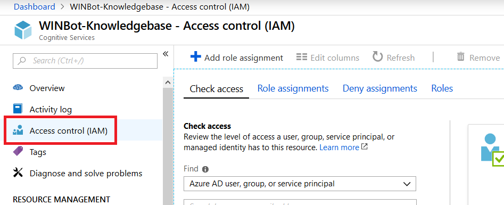The image size is (504, 205).
Task: Click the Edit columns grid icon
Action: point(302,57)
